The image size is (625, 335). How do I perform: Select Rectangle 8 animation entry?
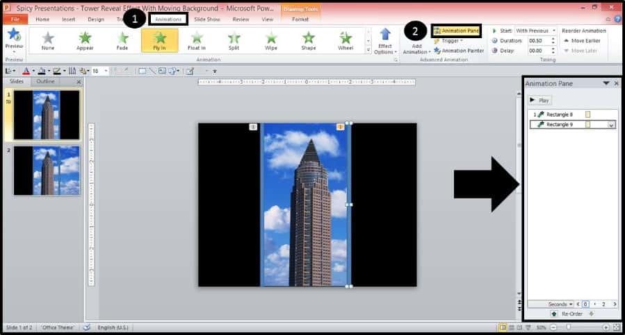tap(572, 114)
